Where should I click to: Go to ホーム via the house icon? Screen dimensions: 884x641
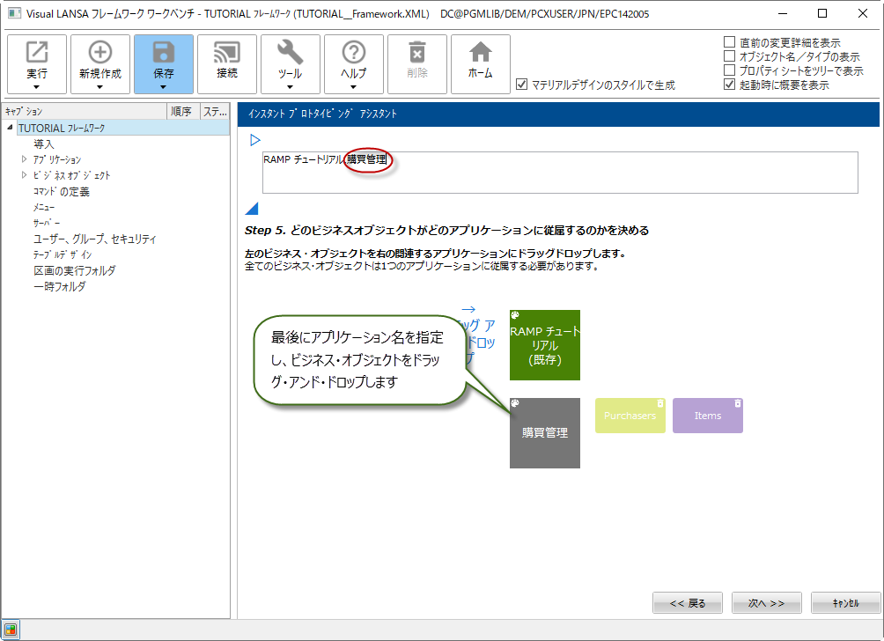[x=481, y=52]
